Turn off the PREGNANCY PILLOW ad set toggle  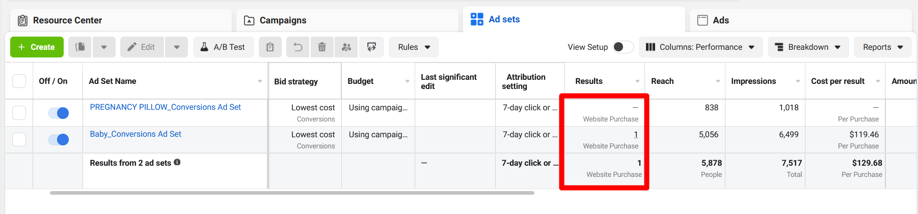pyautogui.click(x=59, y=113)
